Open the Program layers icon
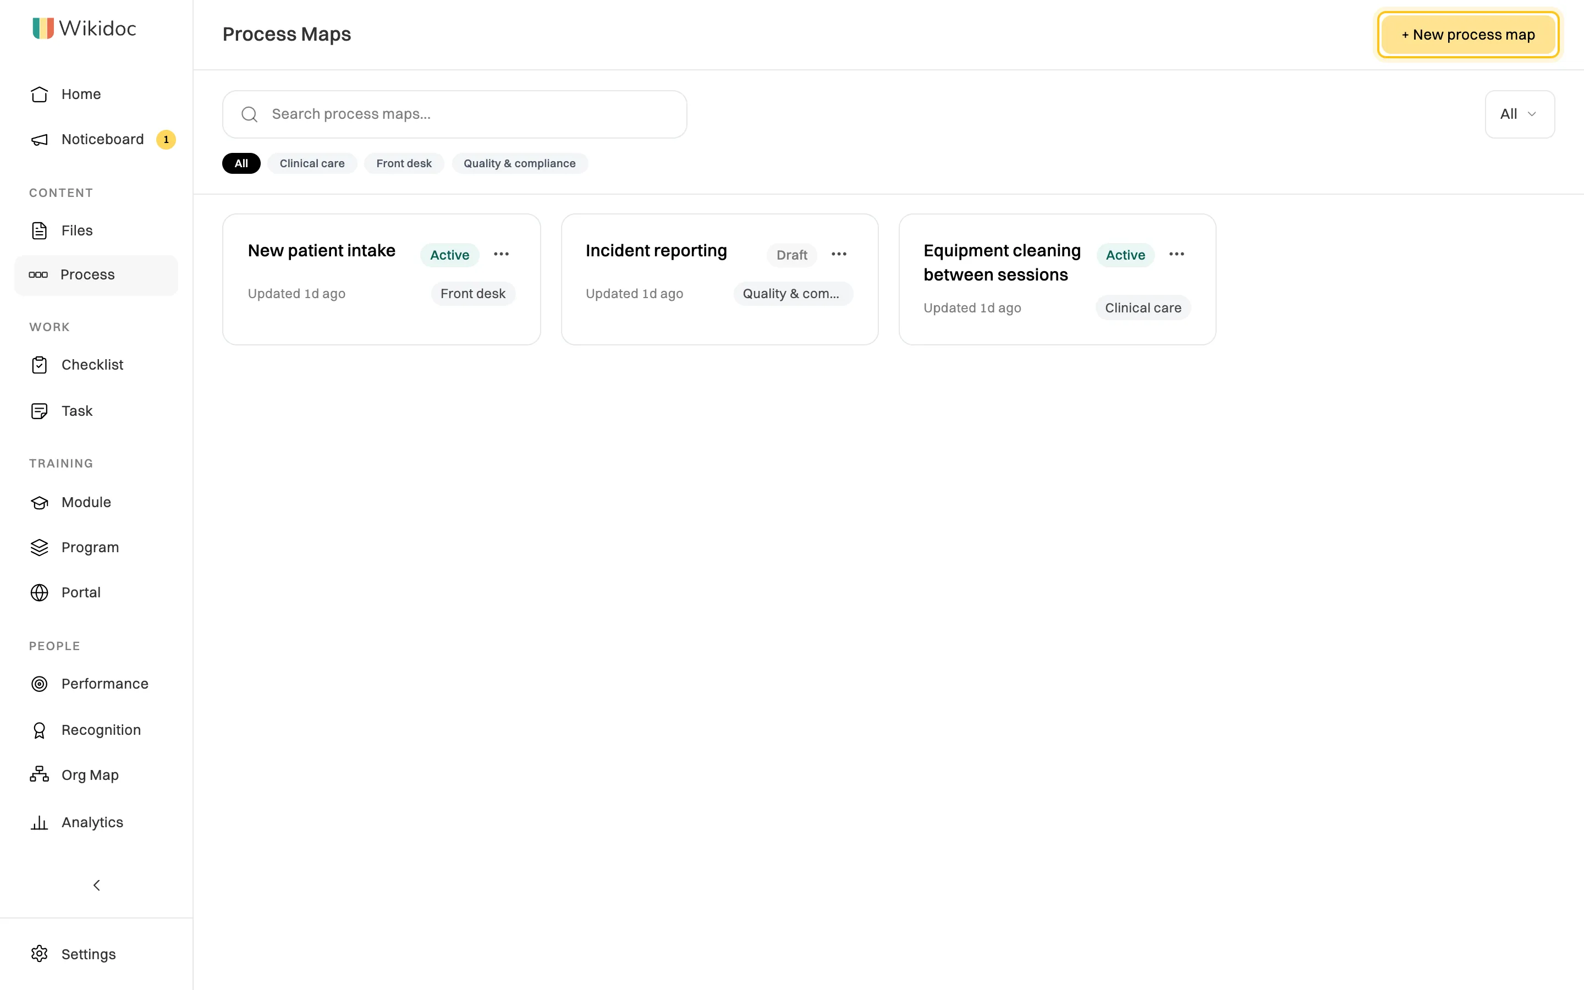 click(39, 547)
